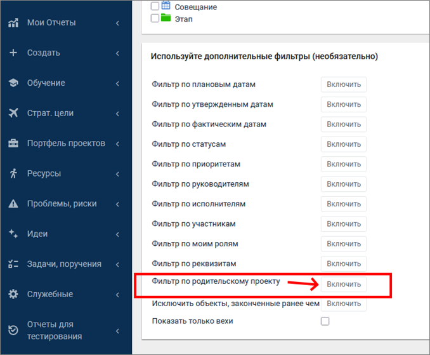Open the Портфель проектов sidebar section

coord(66,144)
